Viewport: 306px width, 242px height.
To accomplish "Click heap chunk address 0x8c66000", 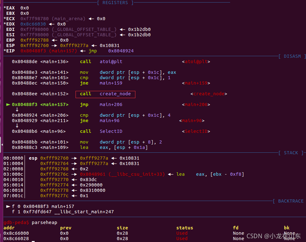I will [x=16, y=233].
